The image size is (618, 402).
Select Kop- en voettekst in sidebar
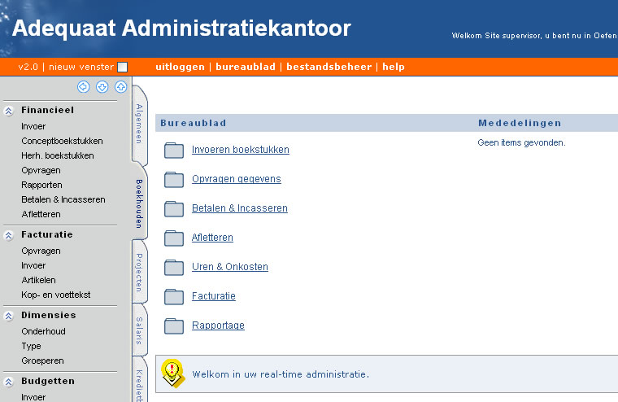pyautogui.click(x=56, y=295)
